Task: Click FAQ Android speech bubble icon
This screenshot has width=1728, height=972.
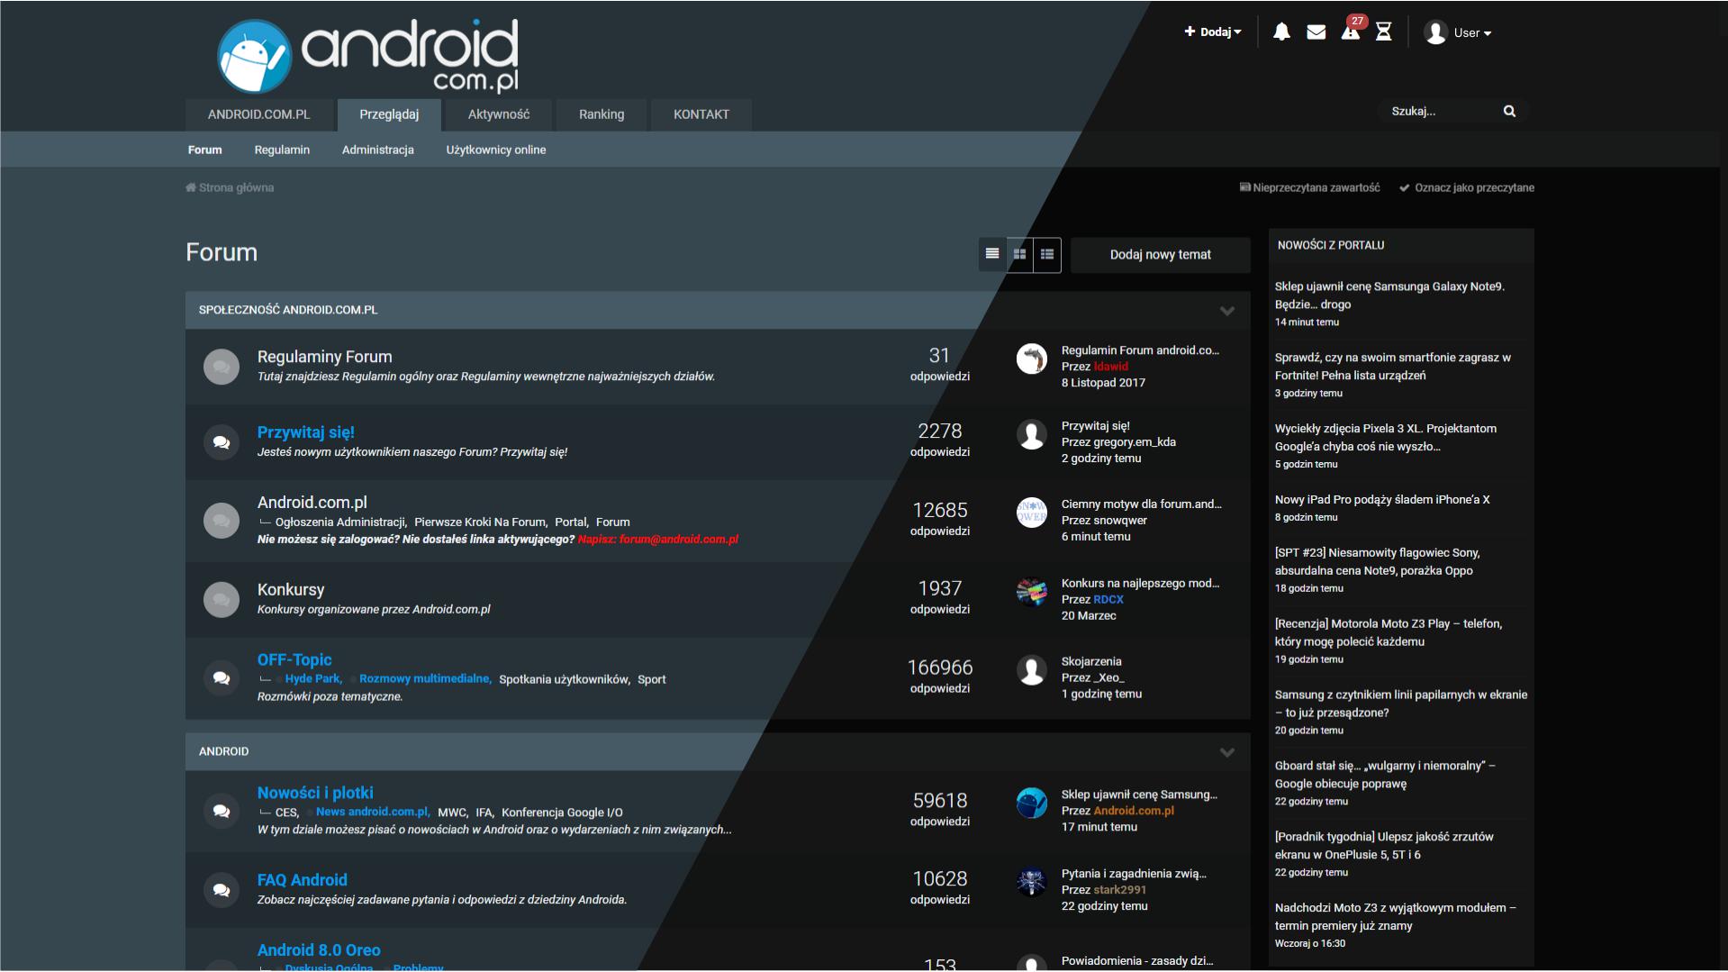Action: (x=222, y=890)
